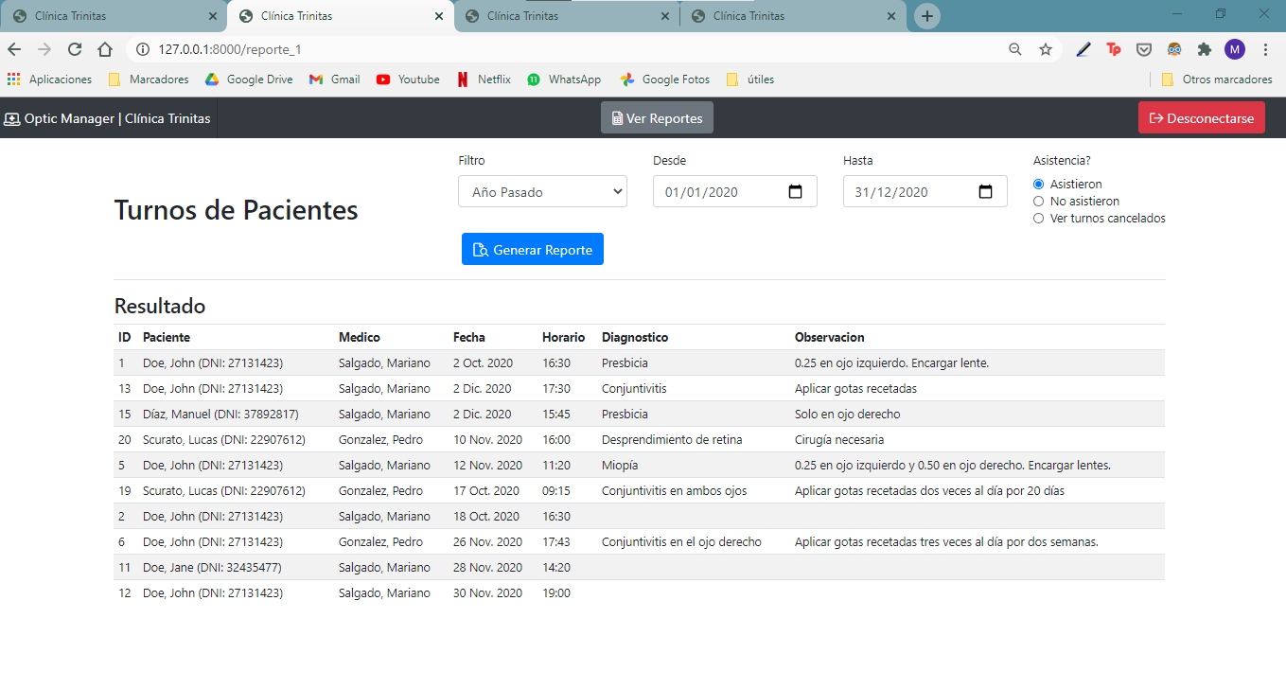Image resolution: width=1286 pixels, height=689 pixels.
Task: Click Conjuntivitis en ambos ojos cell
Action: (674, 490)
